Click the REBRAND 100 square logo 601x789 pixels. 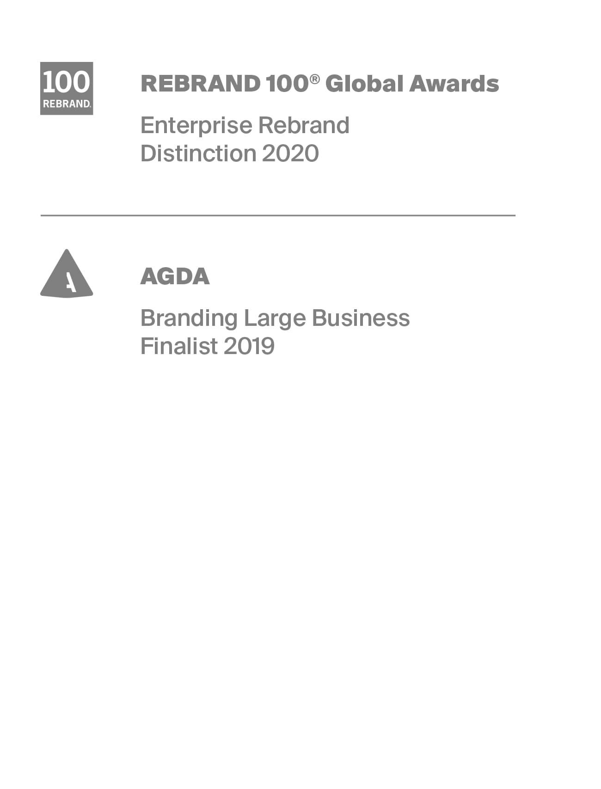tap(67, 88)
